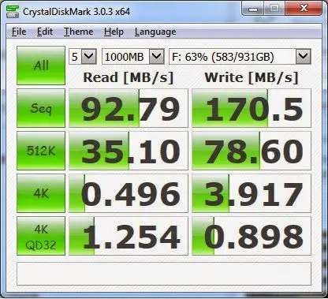Screen dimensions: 328x299
Task: Click the empty comment field at bottom
Action: [x=164, y=274]
